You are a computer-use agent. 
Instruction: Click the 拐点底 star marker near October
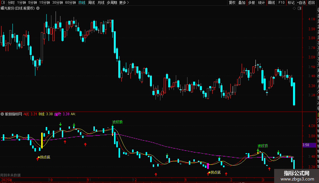coord(44,157)
